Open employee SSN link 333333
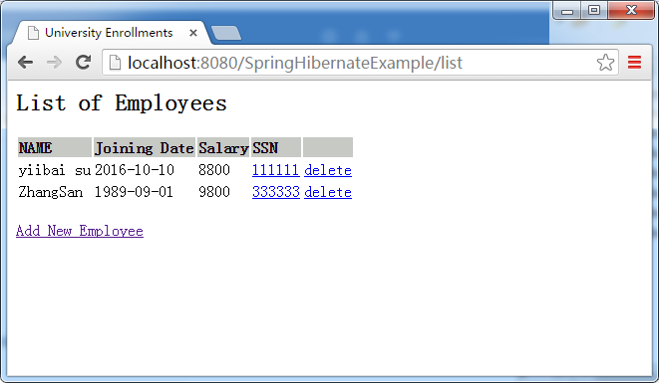This screenshot has width=659, height=383. [276, 192]
